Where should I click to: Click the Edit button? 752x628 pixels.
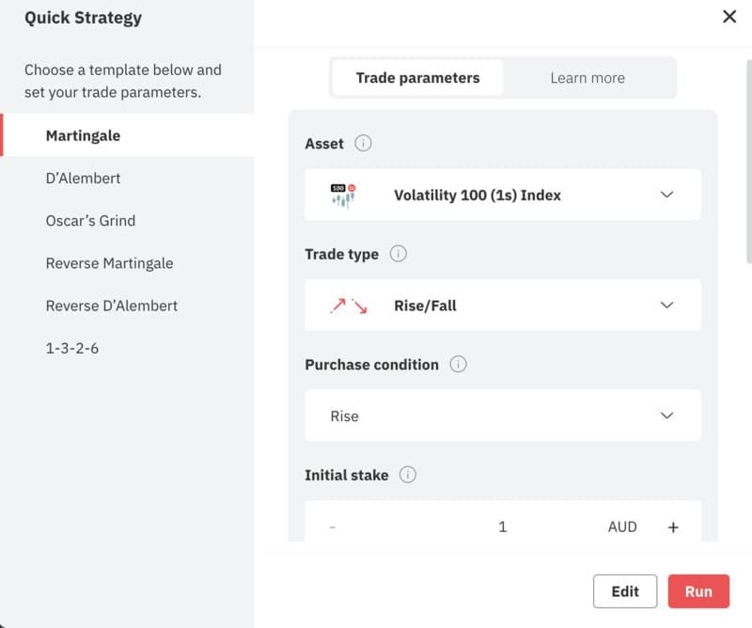pyautogui.click(x=625, y=591)
